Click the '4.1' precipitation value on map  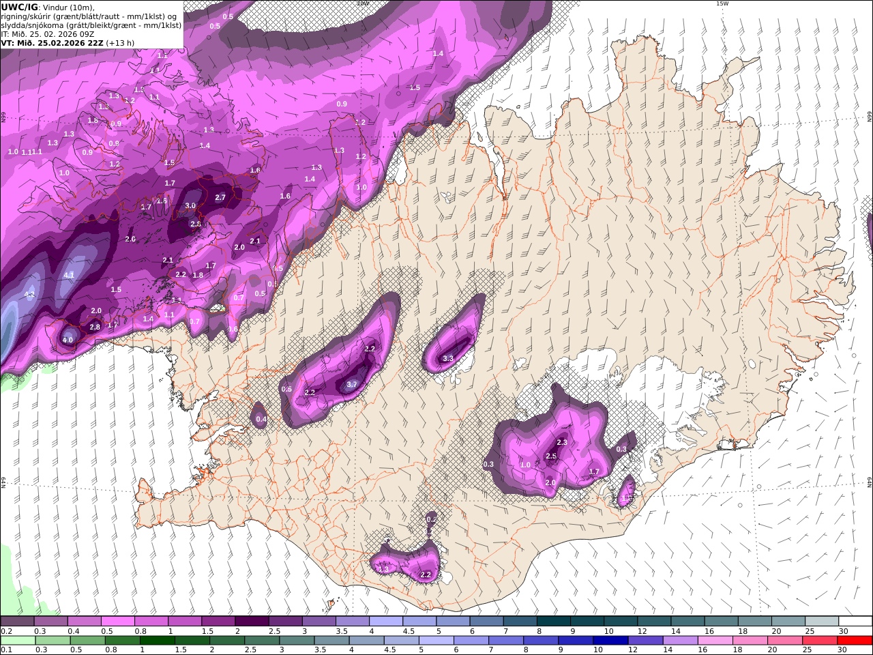pos(69,275)
